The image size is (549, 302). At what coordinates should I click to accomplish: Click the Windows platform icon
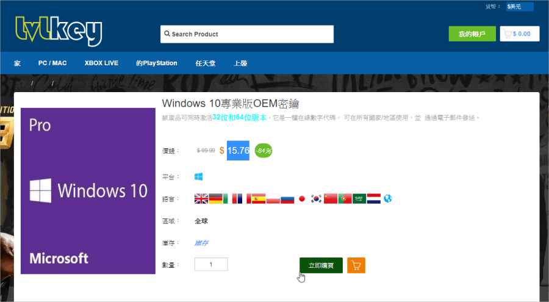tap(198, 176)
